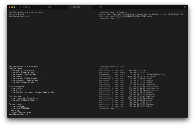Screen dimensions: 195x127
Task: Click the Pictures directory name
Action: click(150, 104)
